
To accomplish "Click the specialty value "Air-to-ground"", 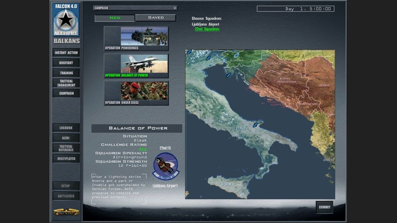I will click(130, 157).
